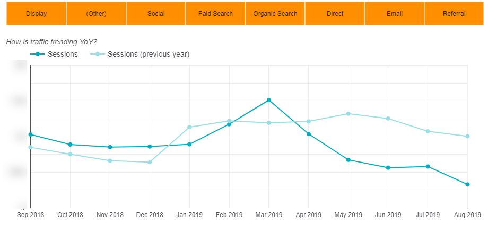Select the (Other) channel tab
This screenshot has width=488, height=225.
pyautogui.click(x=96, y=14)
